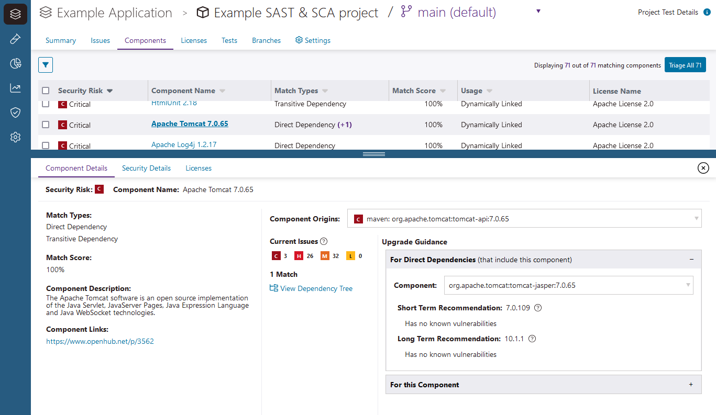The width and height of the screenshot is (716, 415).
Task: Click the dependency tree icon
Action: tap(273, 288)
